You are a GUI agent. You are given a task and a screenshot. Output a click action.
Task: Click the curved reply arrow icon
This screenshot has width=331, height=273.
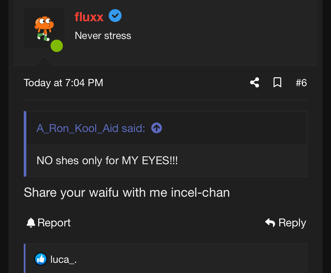pyautogui.click(x=270, y=223)
